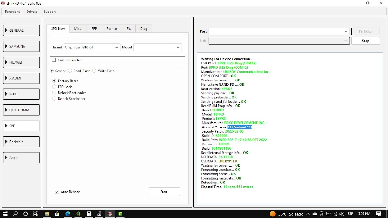The image size is (388, 218).
Task: Switch to Format tab
Action: click(x=112, y=29)
